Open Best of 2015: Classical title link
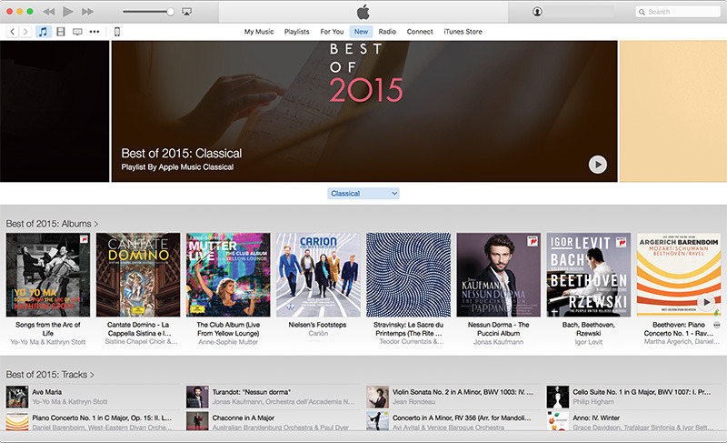727x443 pixels. 181,153
